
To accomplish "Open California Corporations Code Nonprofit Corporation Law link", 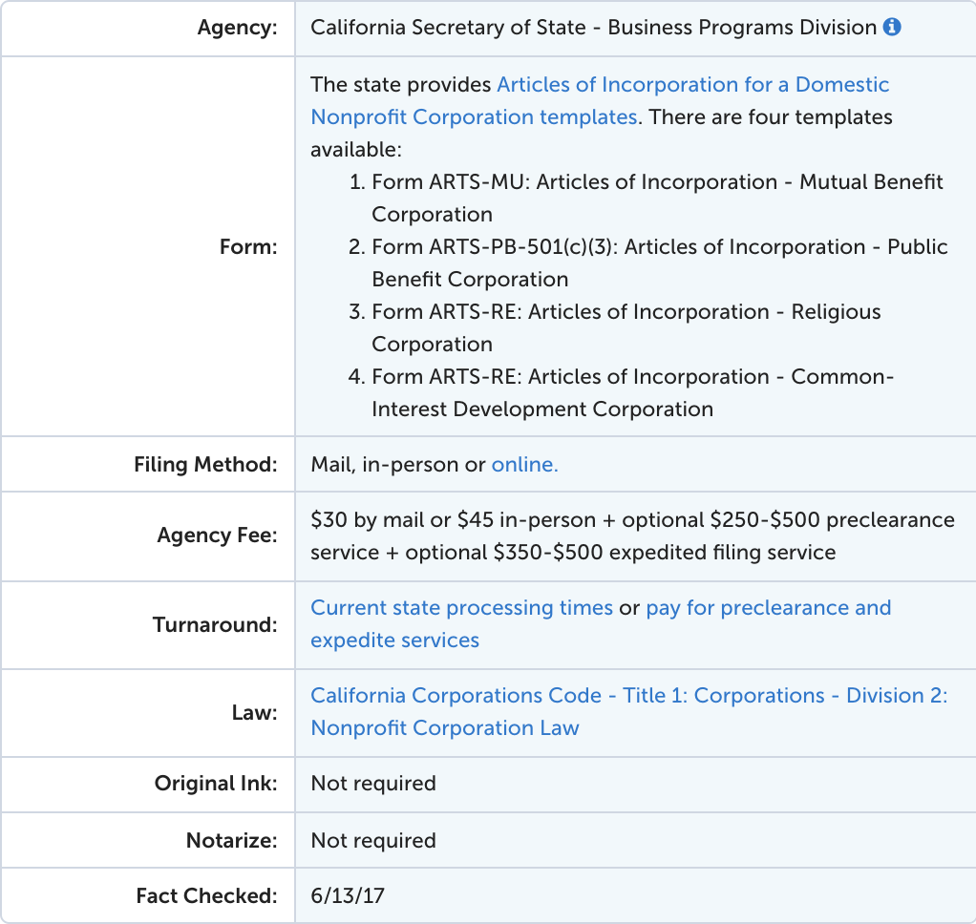I will coord(629,711).
